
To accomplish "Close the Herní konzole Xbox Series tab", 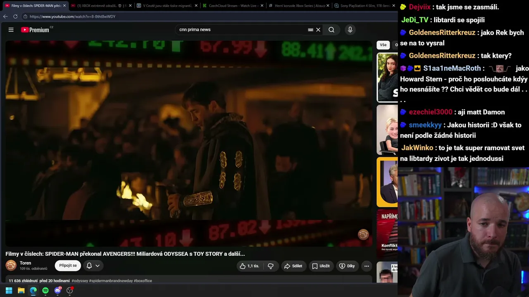I will [328, 6].
